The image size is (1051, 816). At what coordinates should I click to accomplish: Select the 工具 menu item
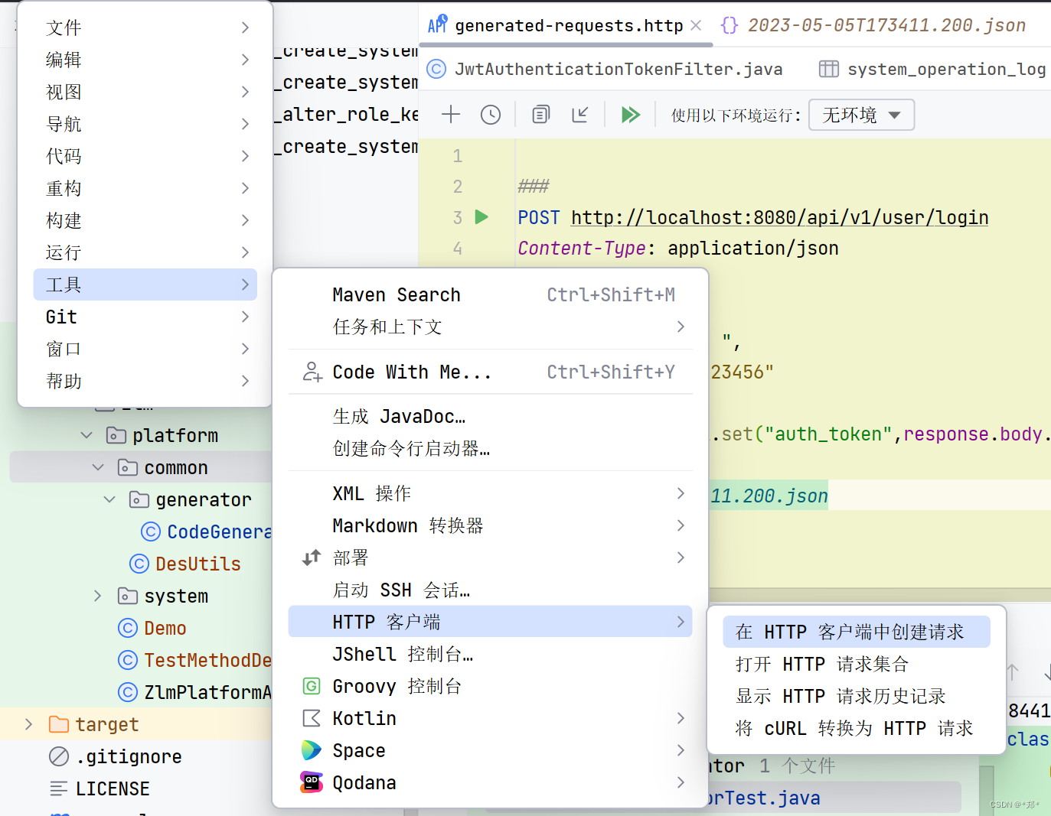pyautogui.click(x=145, y=284)
